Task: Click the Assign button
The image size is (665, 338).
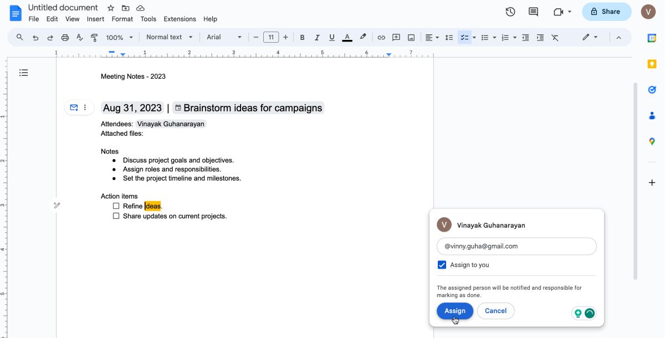Action: [x=454, y=311]
